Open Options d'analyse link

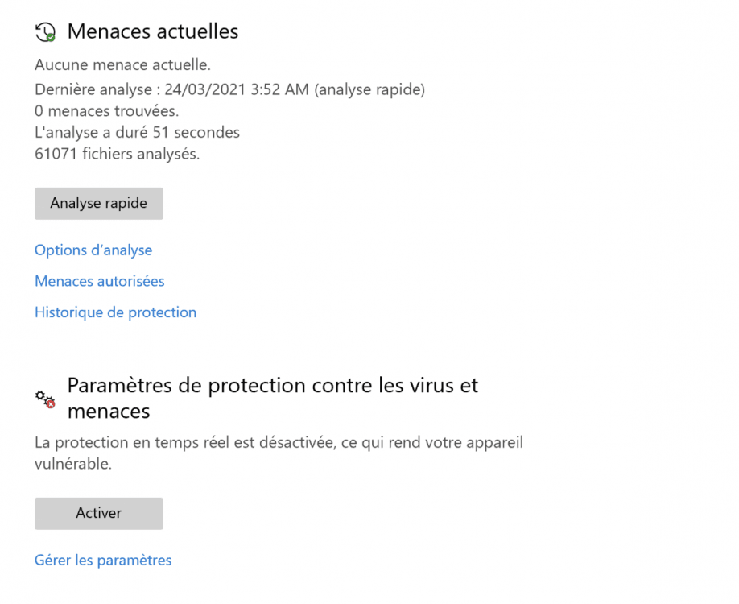93,250
